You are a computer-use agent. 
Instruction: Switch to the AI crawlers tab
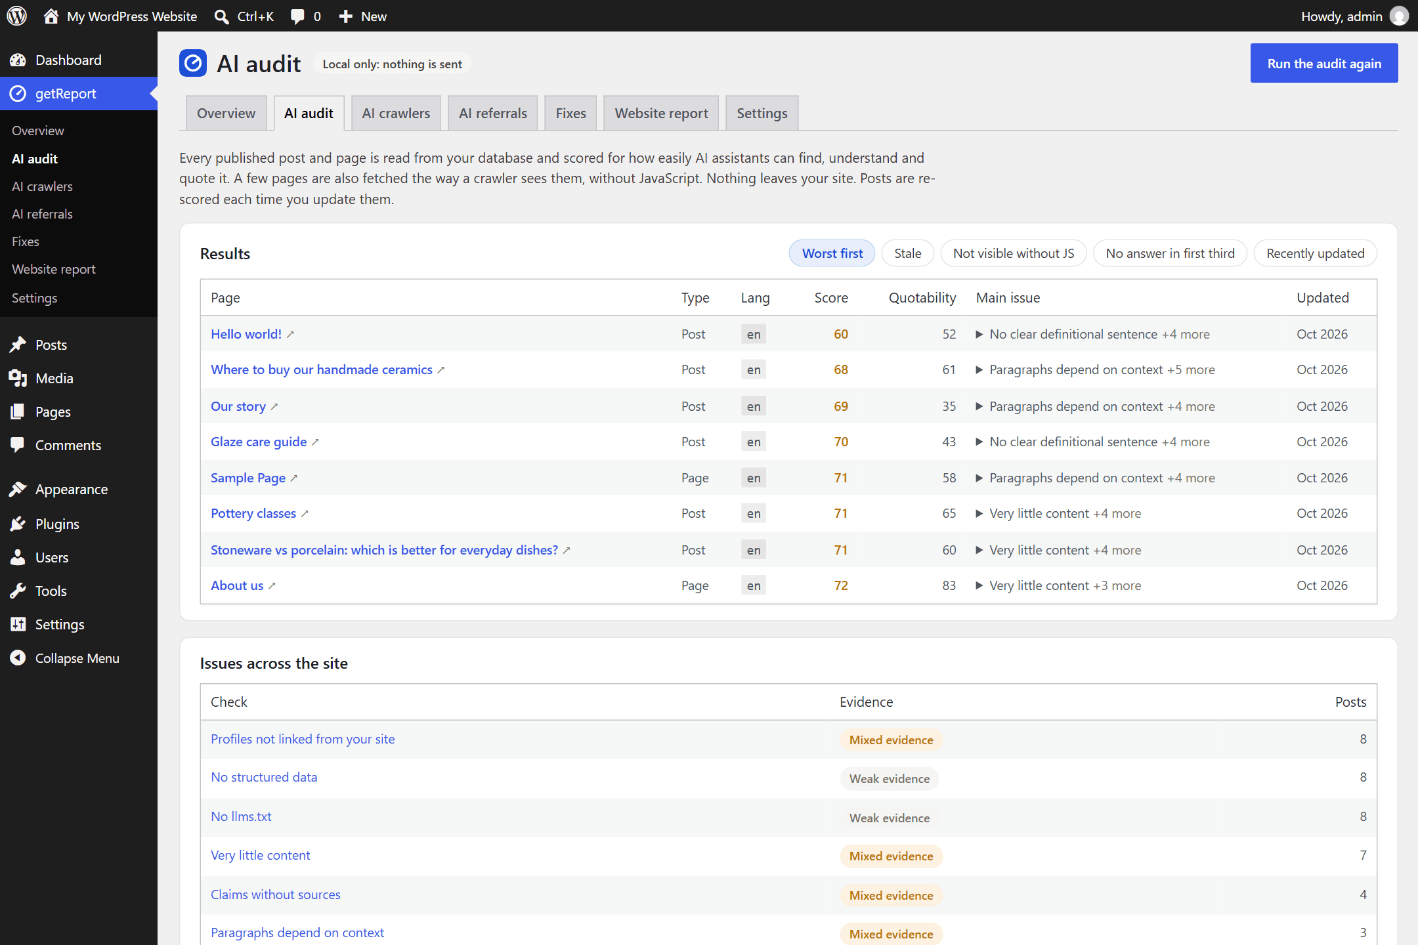(396, 113)
